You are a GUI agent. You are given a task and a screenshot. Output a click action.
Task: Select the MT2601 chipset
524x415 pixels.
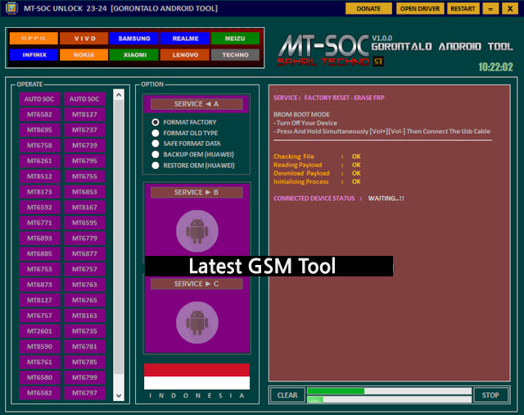coord(39,331)
